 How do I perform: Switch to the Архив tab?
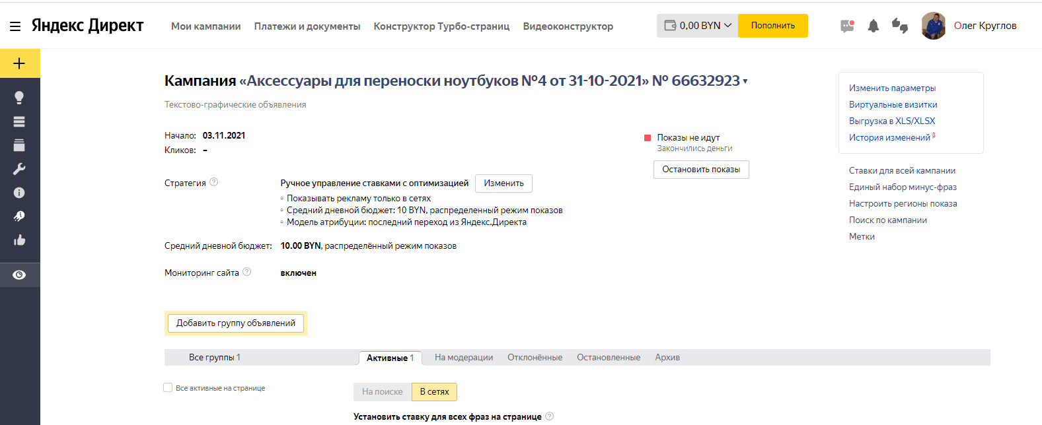667,357
